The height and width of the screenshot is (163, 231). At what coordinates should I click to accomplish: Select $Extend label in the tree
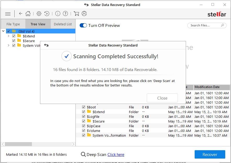(x=29, y=36)
